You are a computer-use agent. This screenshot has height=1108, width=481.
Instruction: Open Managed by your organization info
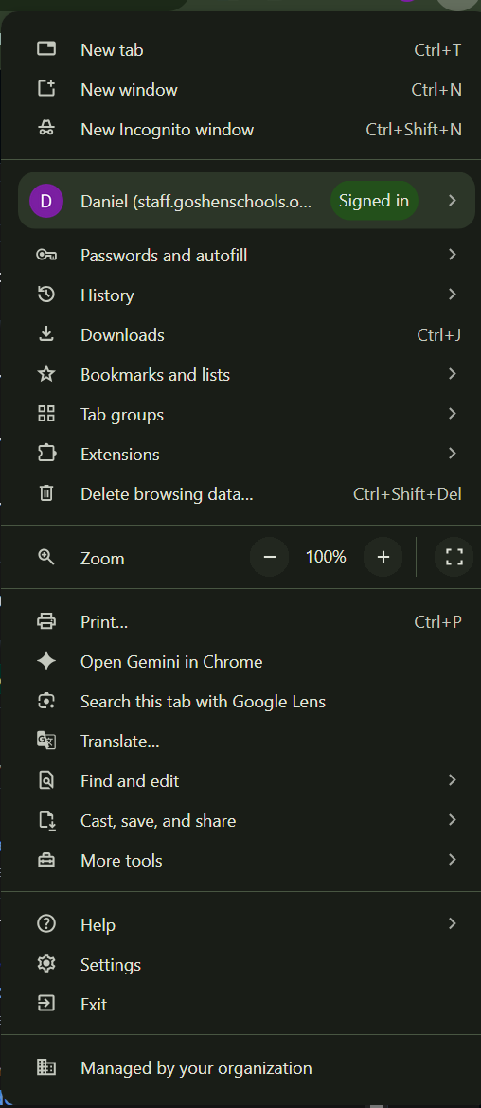(x=240, y=1067)
